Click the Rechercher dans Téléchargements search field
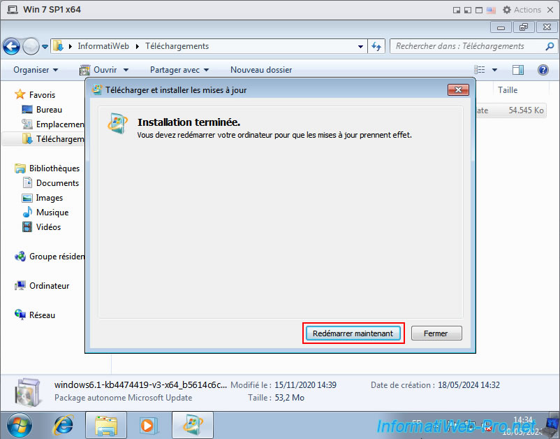 (x=466, y=46)
